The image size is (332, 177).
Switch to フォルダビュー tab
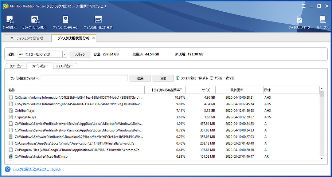tap(65, 66)
